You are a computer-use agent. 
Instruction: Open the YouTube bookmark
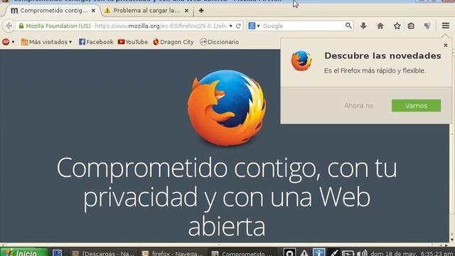click(x=133, y=42)
